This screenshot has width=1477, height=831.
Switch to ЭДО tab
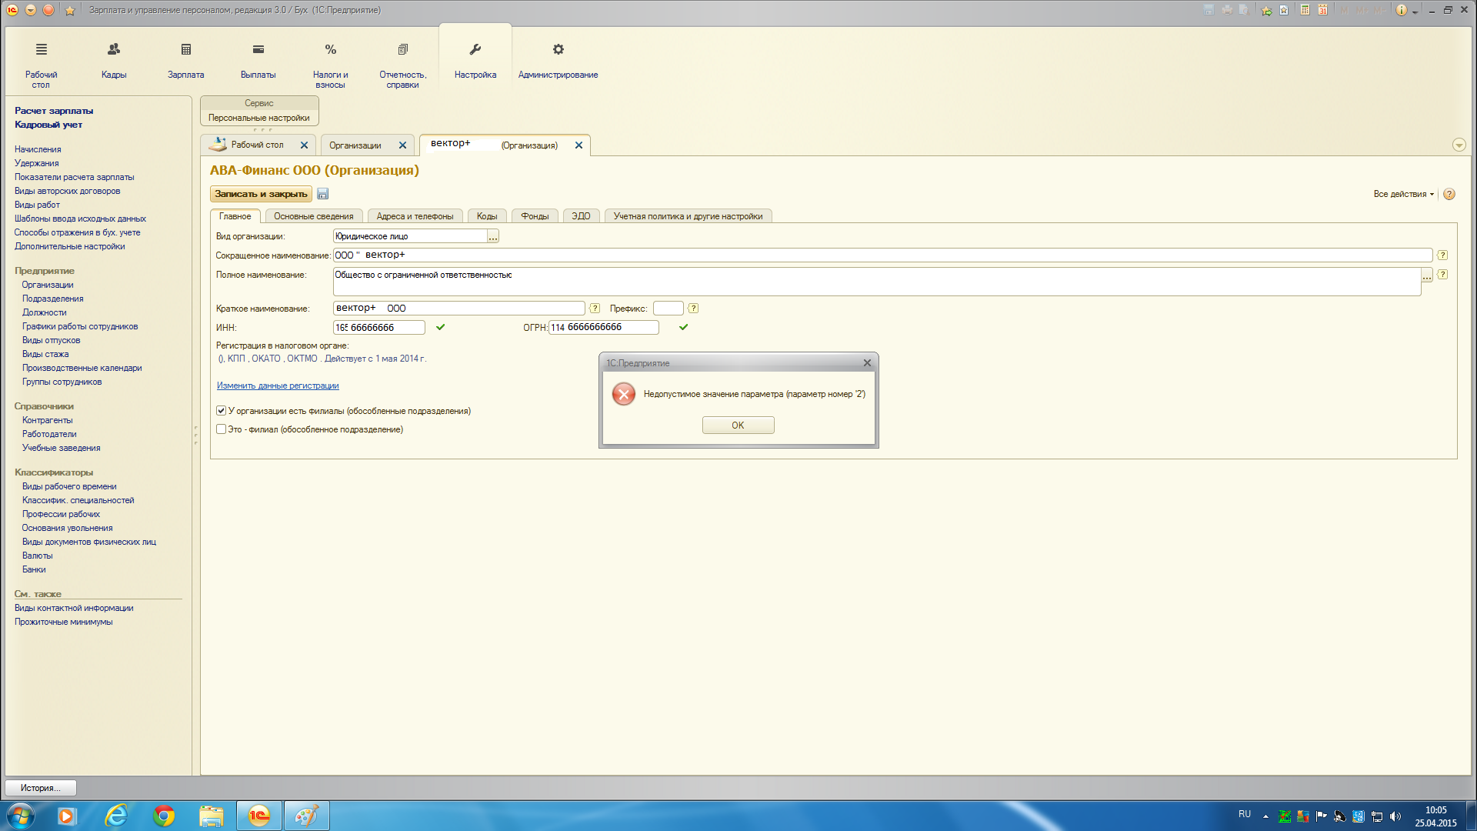click(x=581, y=216)
